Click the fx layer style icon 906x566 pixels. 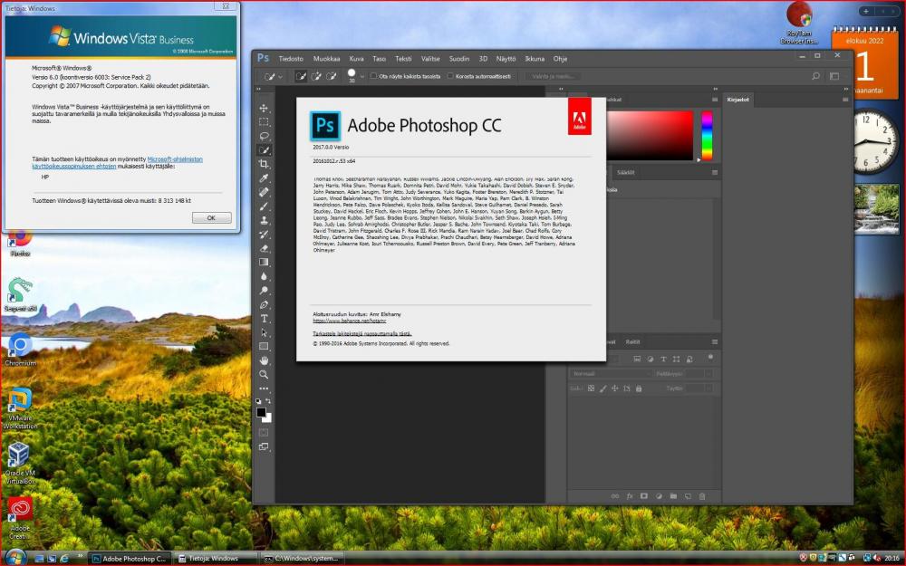(630, 496)
